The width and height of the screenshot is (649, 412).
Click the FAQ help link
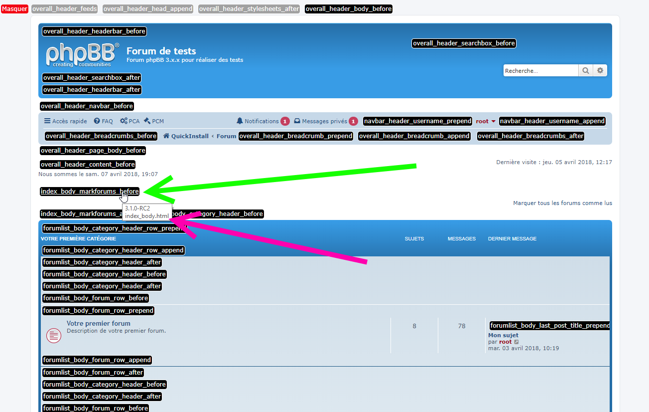tap(103, 121)
